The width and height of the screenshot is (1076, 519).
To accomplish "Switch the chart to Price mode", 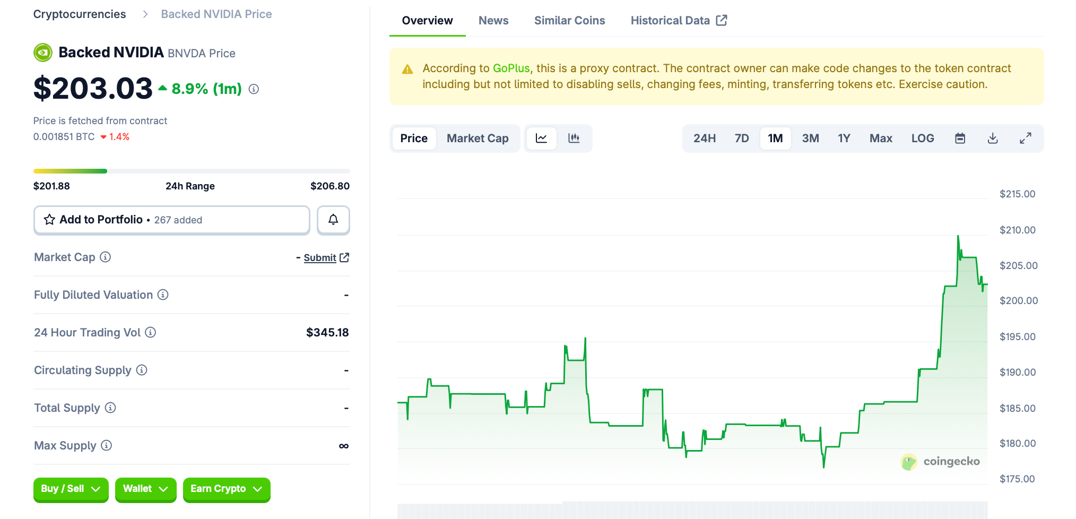I will pyautogui.click(x=414, y=139).
